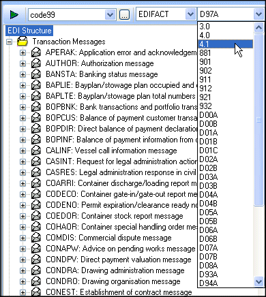Click the envelope icon for APERAK

36,52
